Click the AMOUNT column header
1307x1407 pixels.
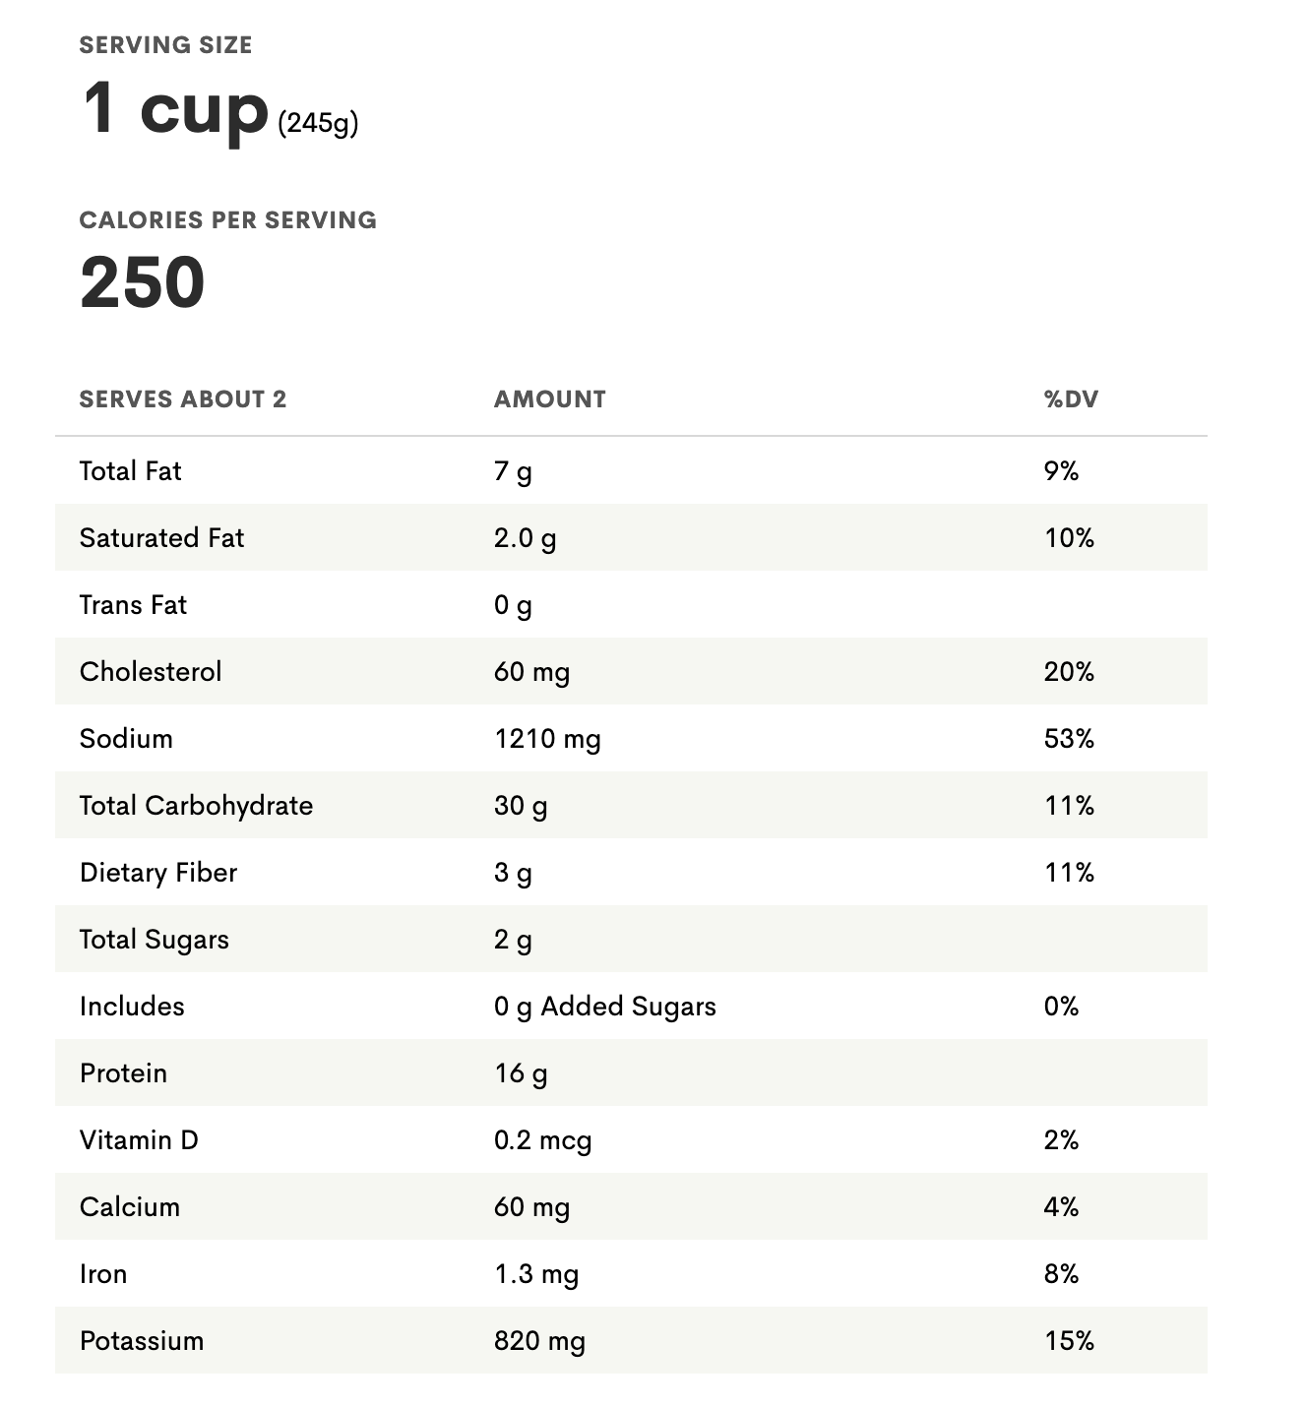[549, 399]
